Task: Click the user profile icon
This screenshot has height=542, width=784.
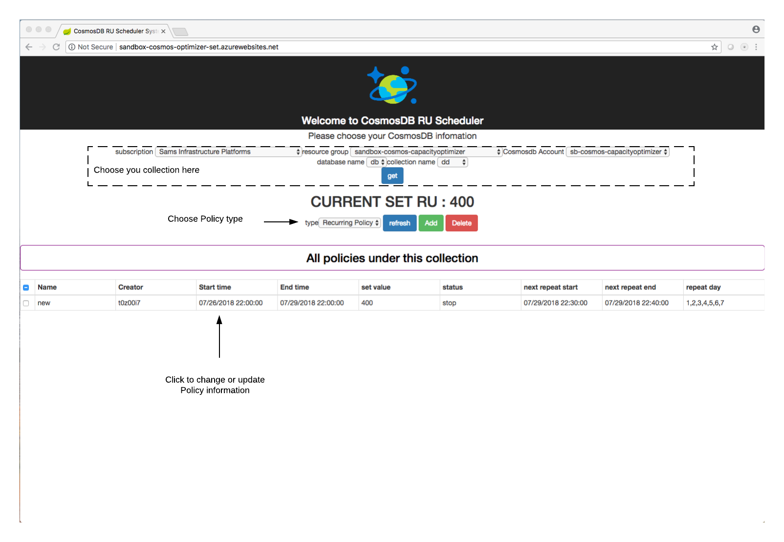Action: [756, 30]
